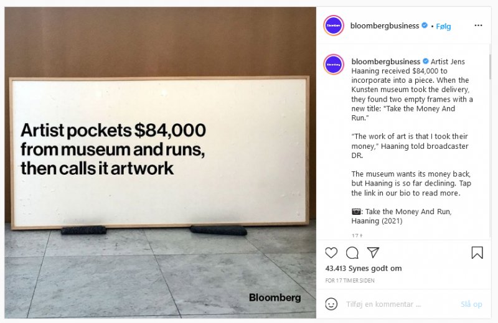
Task: Share post using paper plane icon
Action: click(x=373, y=253)
